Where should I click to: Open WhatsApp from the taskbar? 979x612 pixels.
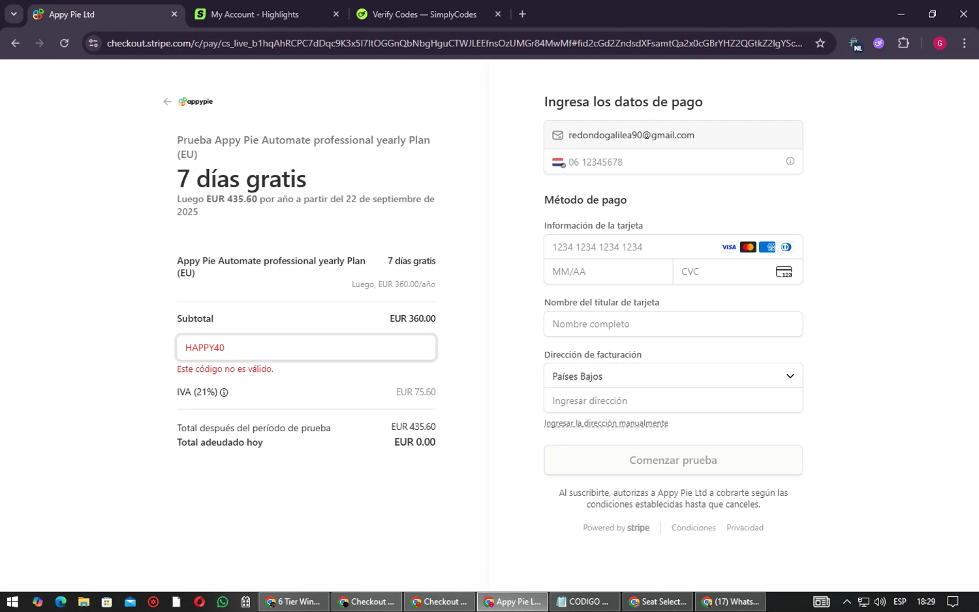point(223,602)
